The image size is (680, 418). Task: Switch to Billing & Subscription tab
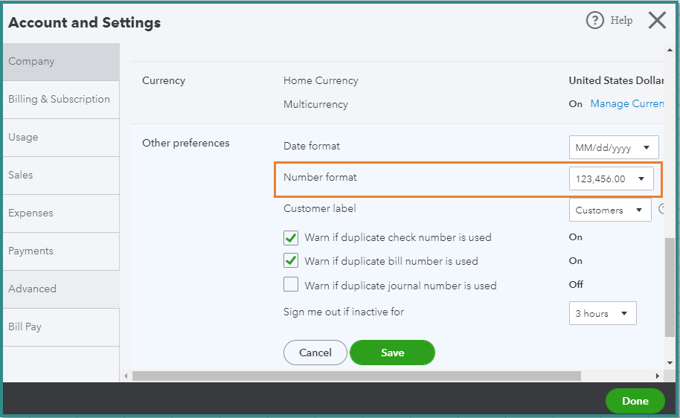pos(60,100)
